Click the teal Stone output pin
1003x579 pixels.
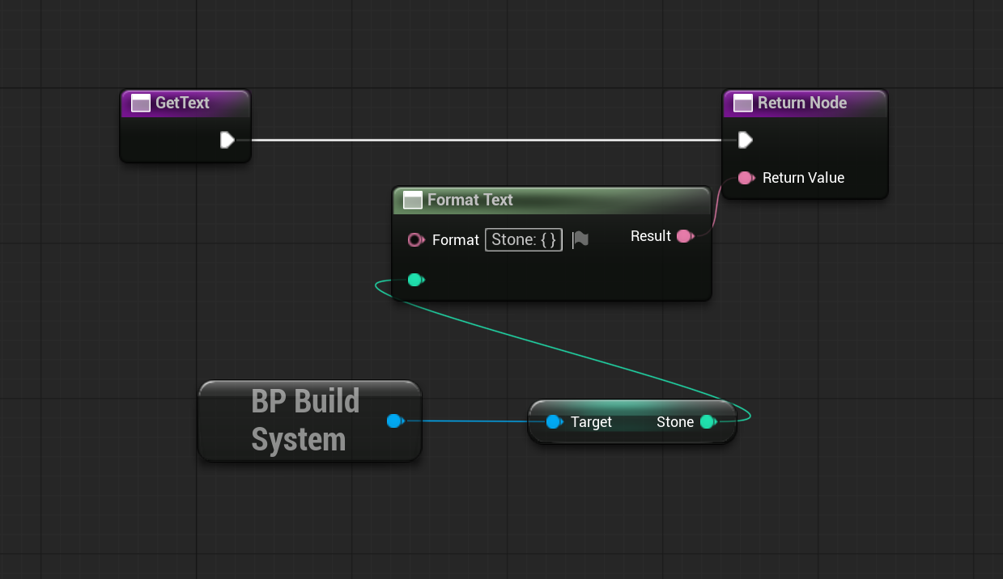(708, 422)
